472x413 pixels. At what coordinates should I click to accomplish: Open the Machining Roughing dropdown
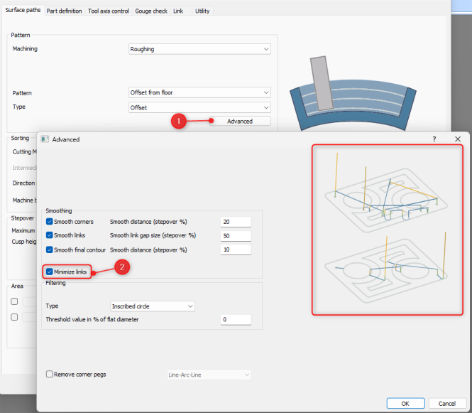tap(199, 50)
